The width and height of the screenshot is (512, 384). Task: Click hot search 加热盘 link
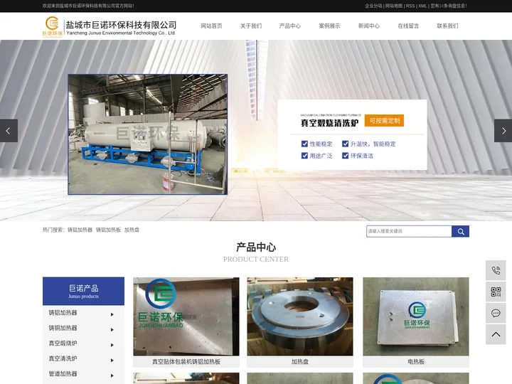point(132,230)
